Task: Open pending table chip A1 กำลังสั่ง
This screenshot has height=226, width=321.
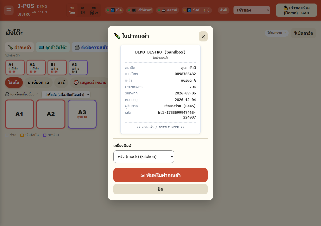Action: [15, 68]
